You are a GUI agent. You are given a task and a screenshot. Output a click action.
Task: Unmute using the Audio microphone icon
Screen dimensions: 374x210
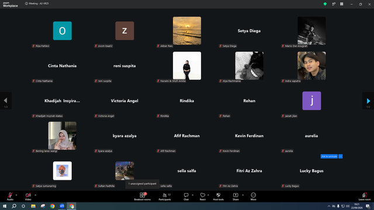(x=10, y=195)
